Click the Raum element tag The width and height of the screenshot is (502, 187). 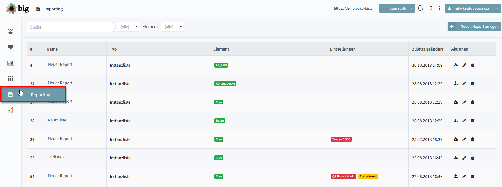[x=220, y=121]
